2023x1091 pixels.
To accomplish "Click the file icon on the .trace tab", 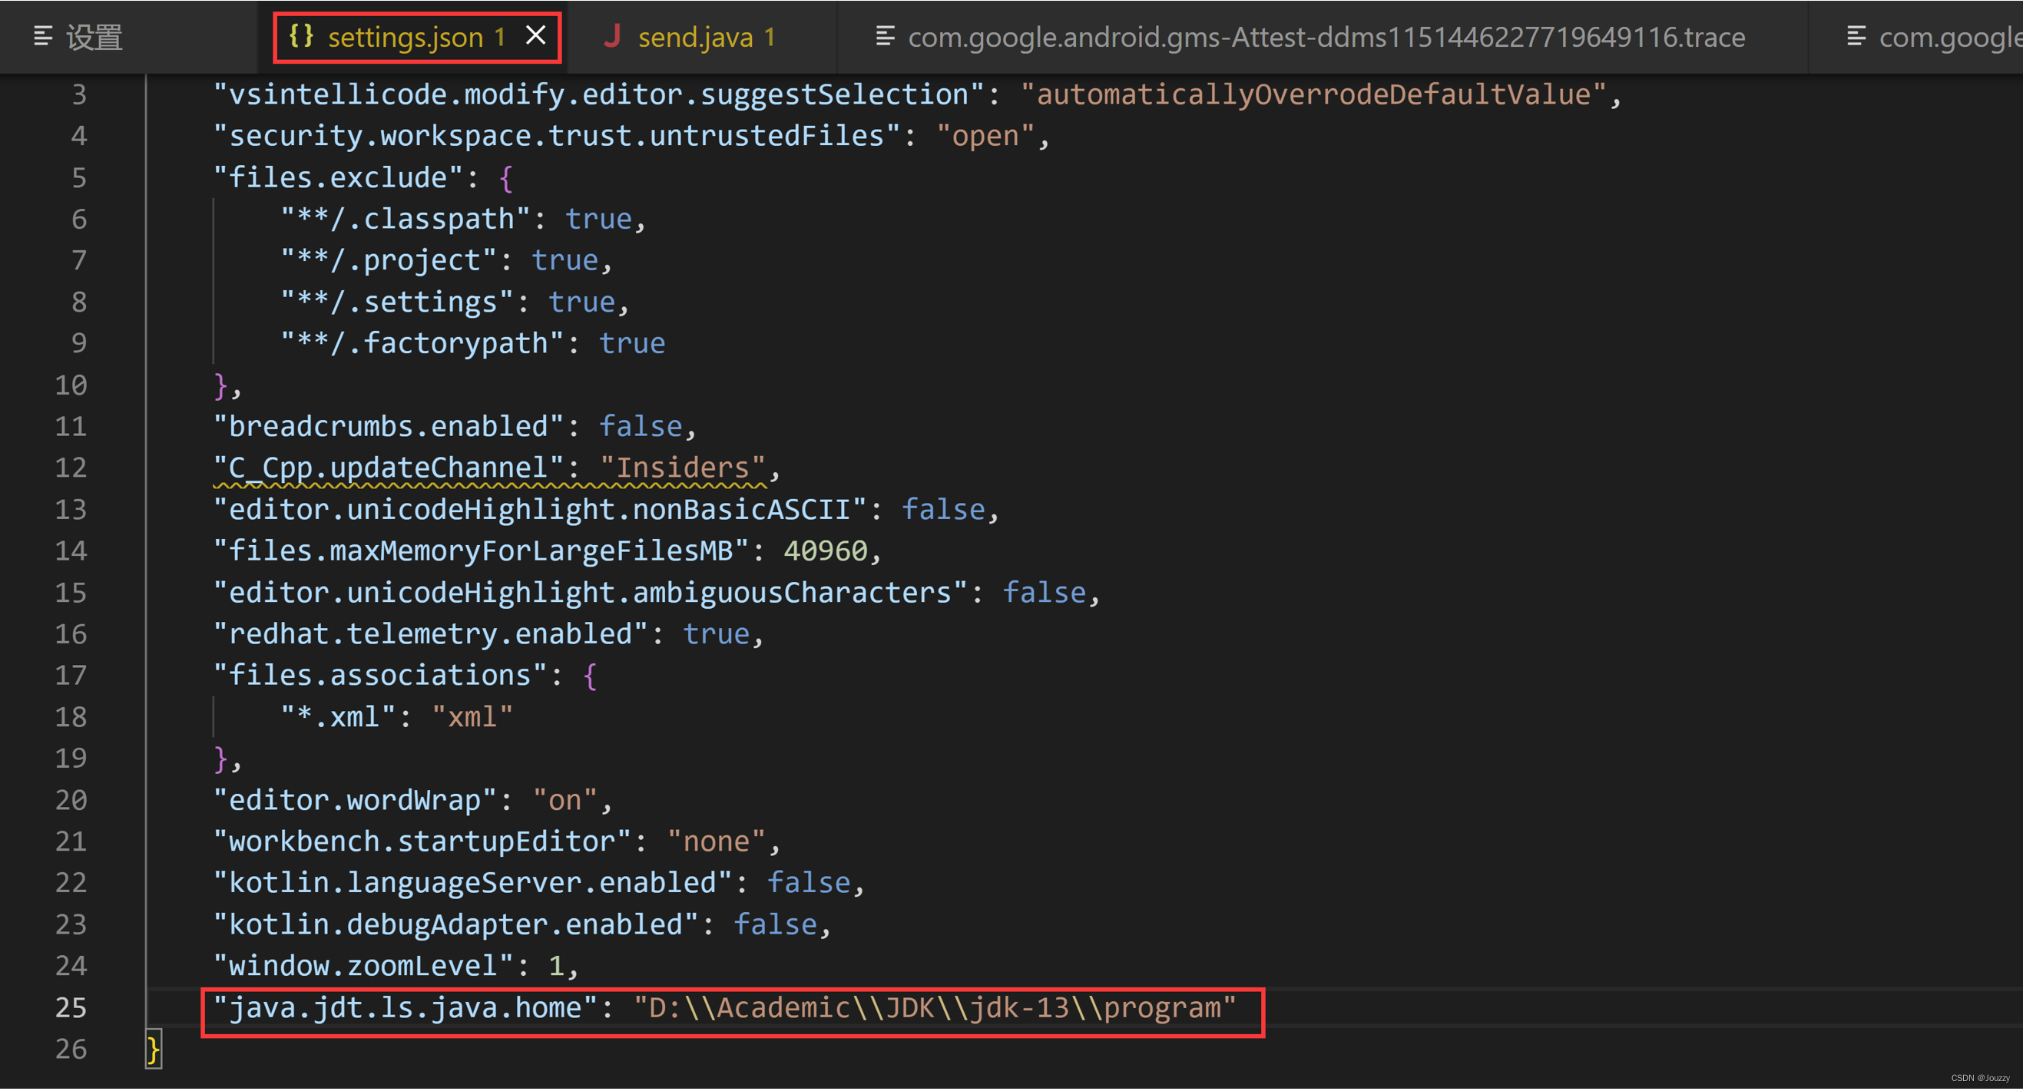I will (x=885, y=36).
